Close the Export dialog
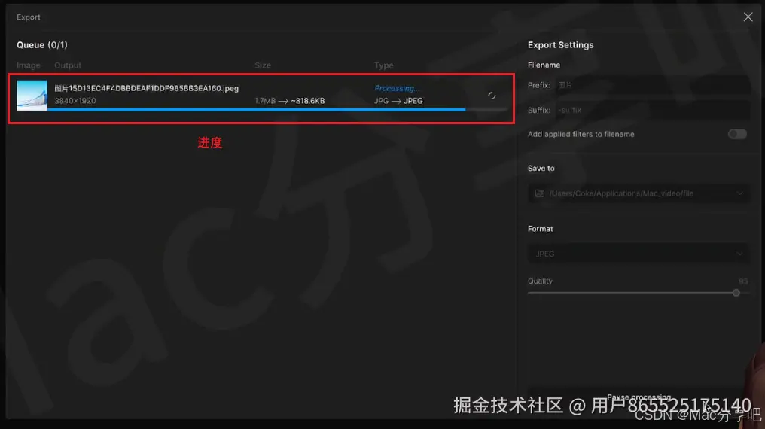The image size is (765, 429). [748, 17]
